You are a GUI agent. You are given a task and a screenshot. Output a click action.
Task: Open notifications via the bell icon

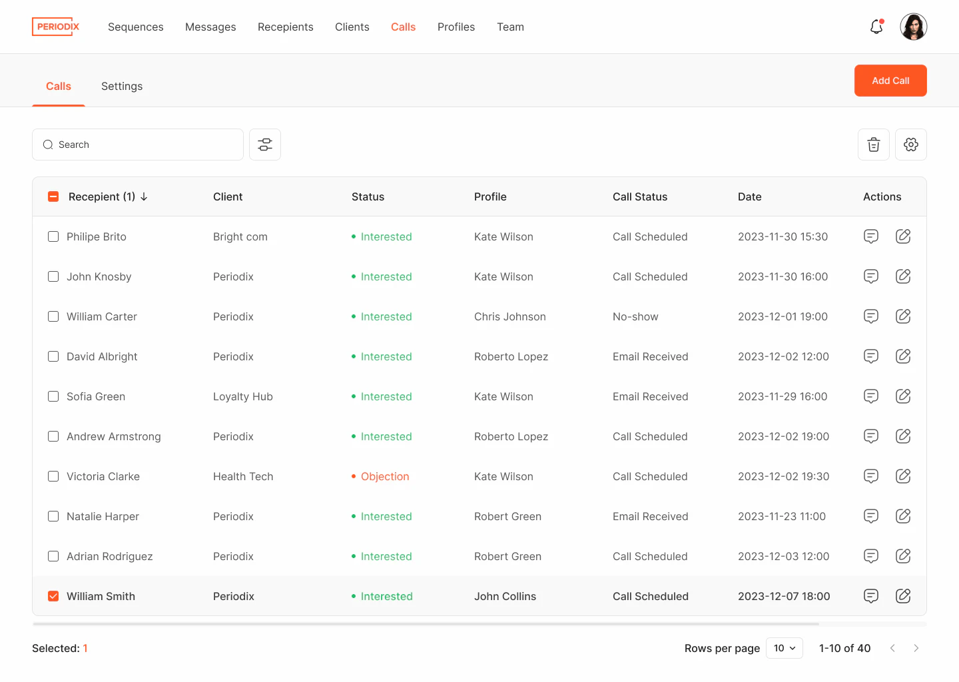coord(876,27)
